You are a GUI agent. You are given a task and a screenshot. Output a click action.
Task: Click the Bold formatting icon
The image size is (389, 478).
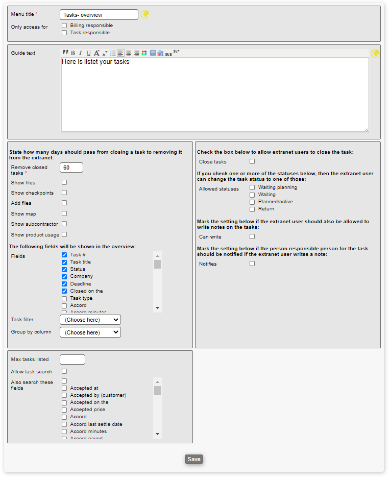coord(73,53)
